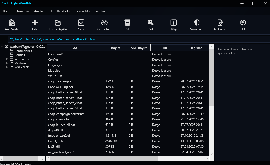270x165 pixels.
Task: Select the CommonRes folder icon in tree
Action: tap(11, 51)
